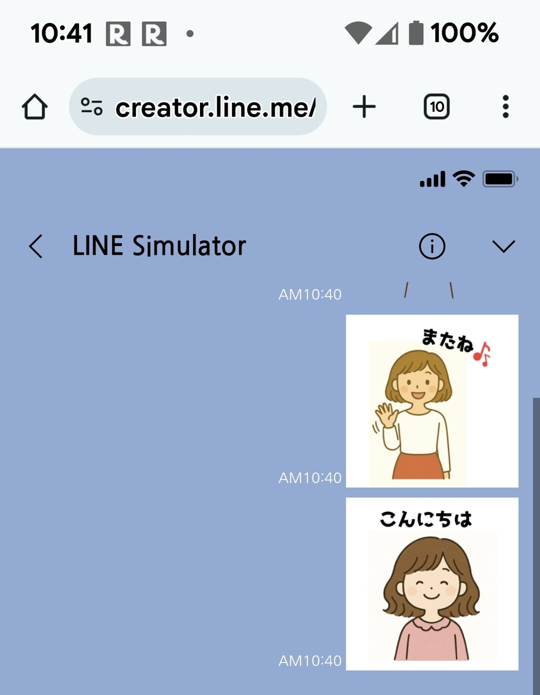
Task: Tap the creator.line.me address bar
Action: coord(198,107)
